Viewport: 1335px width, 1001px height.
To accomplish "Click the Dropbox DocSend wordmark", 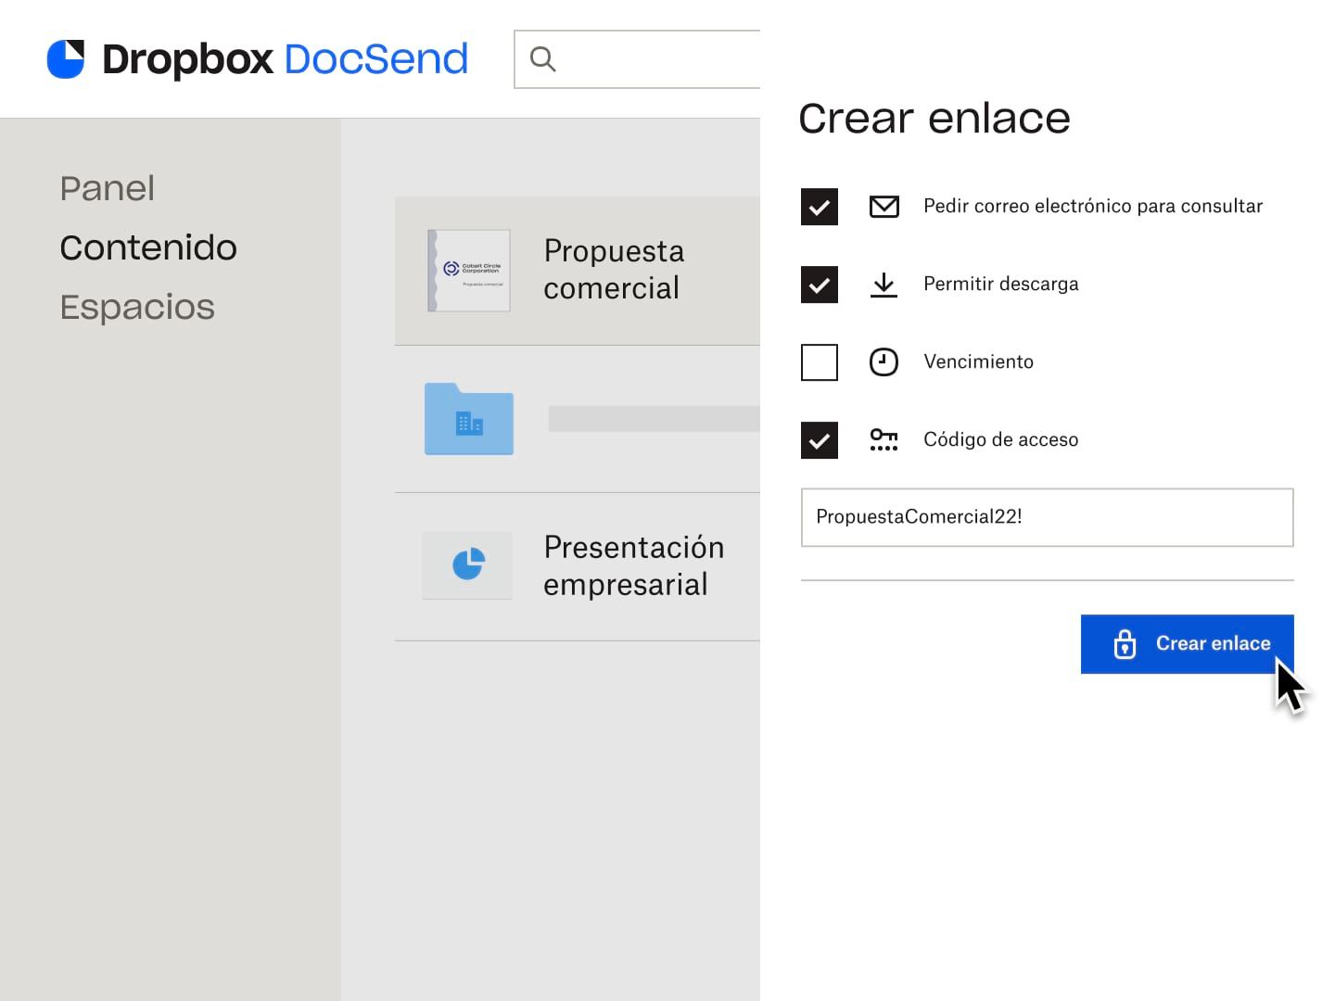I will pyautogui.click(x=285, y=59).
